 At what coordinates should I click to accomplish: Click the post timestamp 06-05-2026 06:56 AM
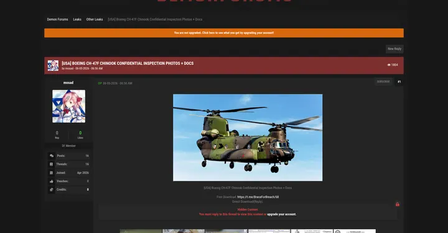click(x=118, y=83)
